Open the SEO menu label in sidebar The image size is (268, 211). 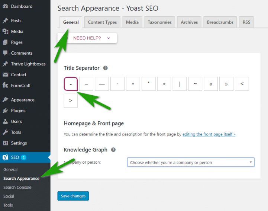coord(15,157)
